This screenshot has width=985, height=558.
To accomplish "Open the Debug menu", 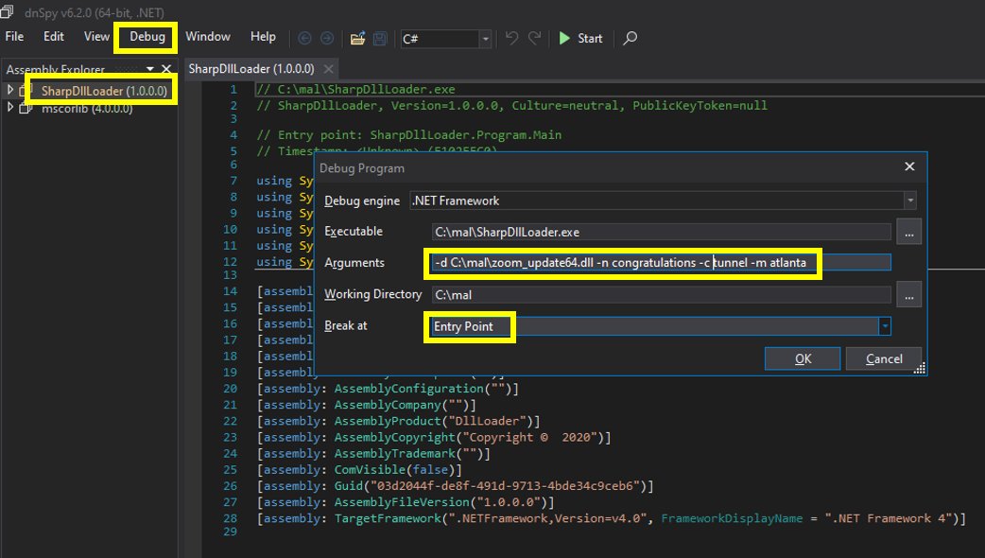I will pos(147,37).
